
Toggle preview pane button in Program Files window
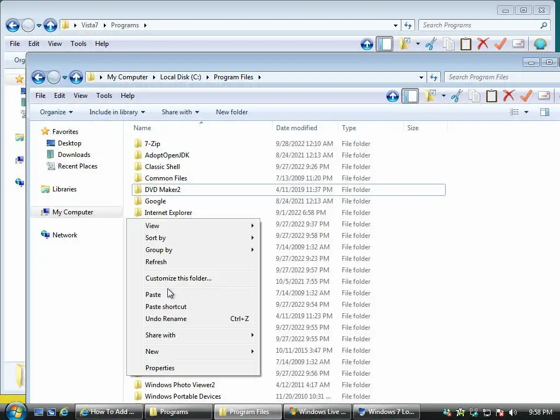coord(545,112)
